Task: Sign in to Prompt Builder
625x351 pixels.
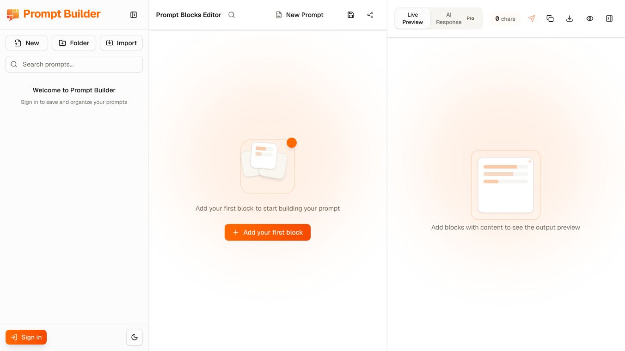Action: pyautogui.click(x=26, y=337)
